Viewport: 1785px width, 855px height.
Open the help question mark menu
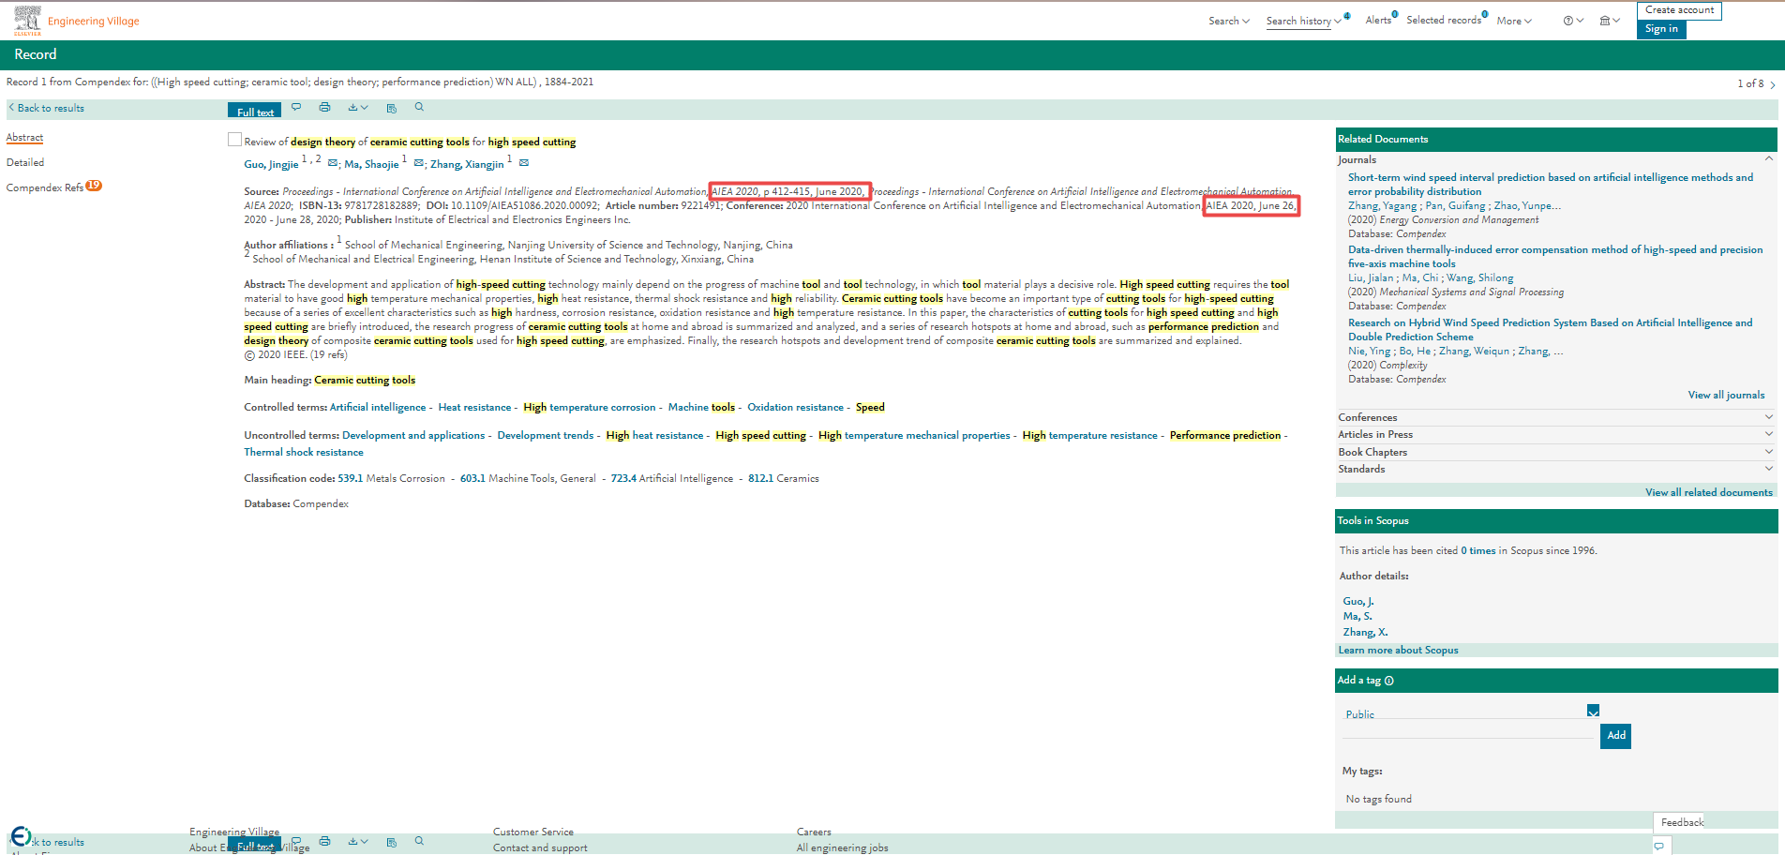click(1572, 21)
